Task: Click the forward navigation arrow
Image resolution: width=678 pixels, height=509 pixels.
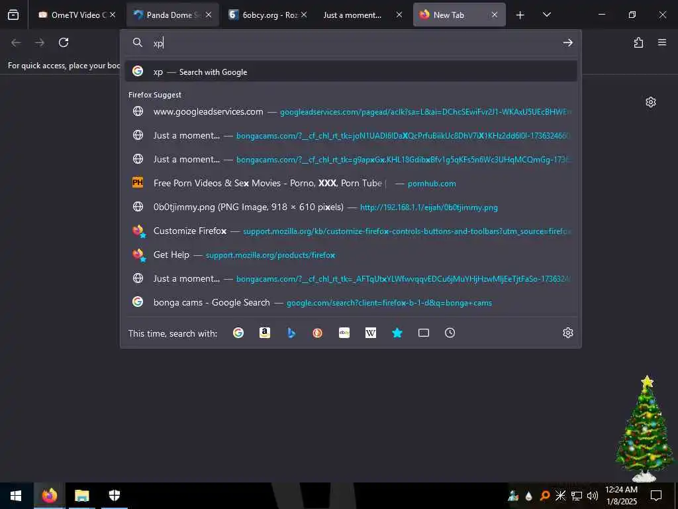Action: click(x=40, y=42)
